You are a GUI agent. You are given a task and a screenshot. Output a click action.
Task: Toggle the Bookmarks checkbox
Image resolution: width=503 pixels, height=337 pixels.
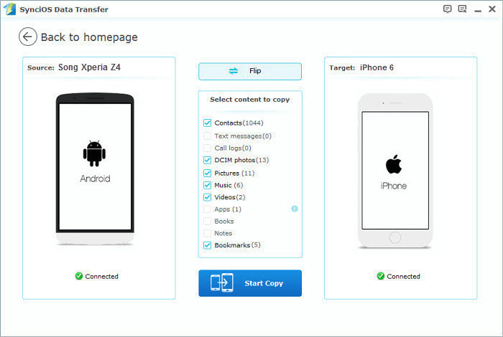coord(207,245)
